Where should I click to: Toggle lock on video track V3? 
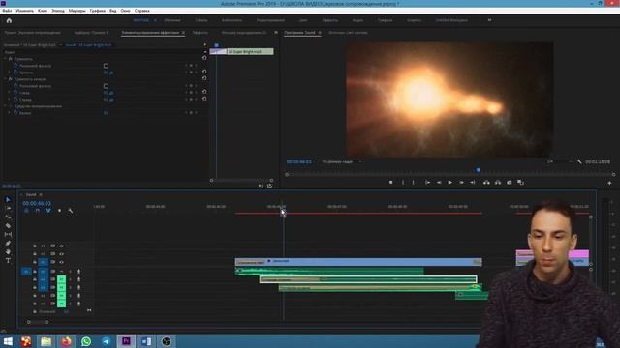coord(35,246)
